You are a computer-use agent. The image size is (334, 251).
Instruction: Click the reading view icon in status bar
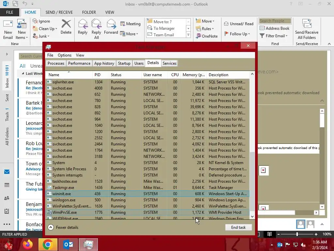click(x=269, y=234)
